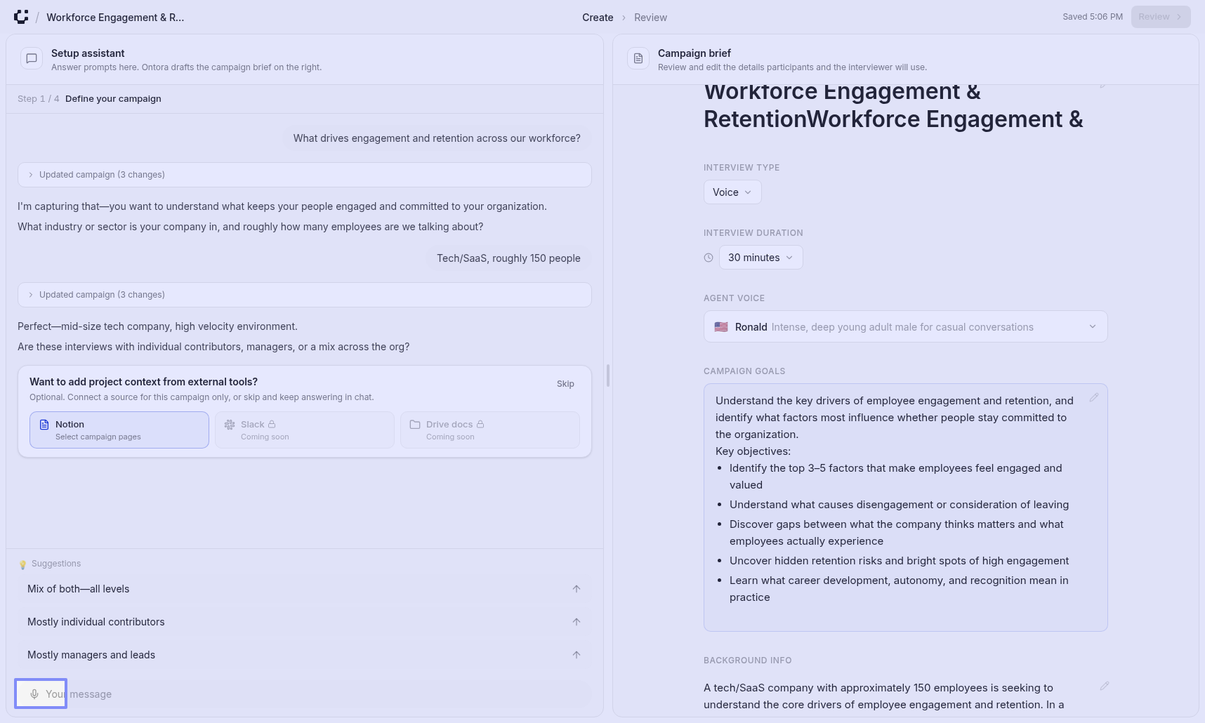Select the Create step in breadcrumb

coord(597,18)
